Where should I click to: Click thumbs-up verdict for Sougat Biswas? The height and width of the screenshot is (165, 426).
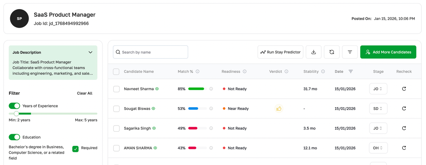(279, 109)
